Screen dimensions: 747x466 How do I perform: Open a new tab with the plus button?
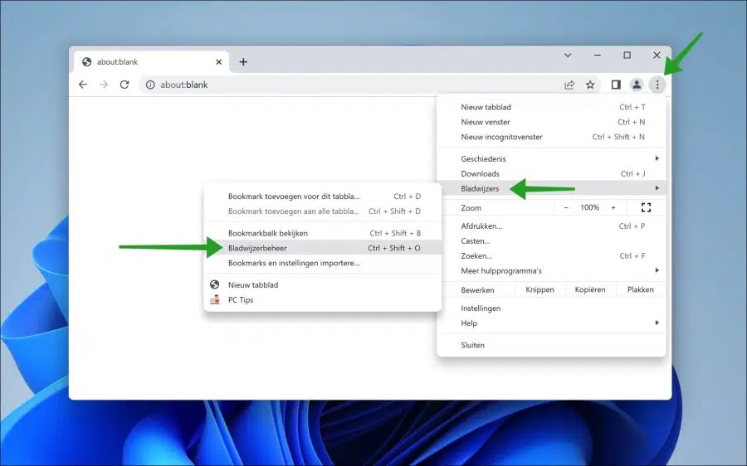(x=243, y=62)
